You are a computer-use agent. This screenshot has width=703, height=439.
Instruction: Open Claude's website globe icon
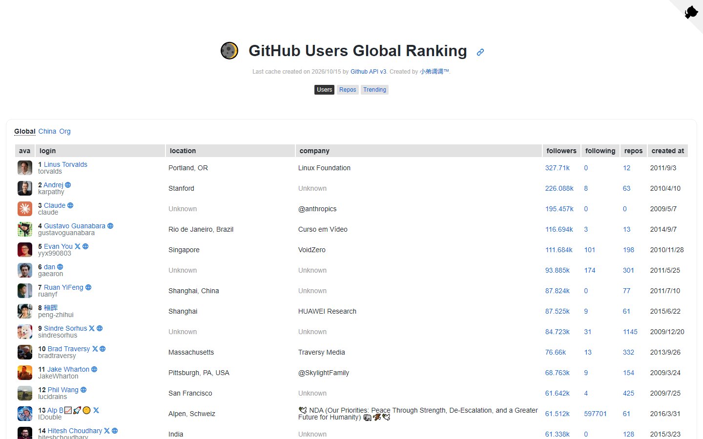[x=70, y=205]
